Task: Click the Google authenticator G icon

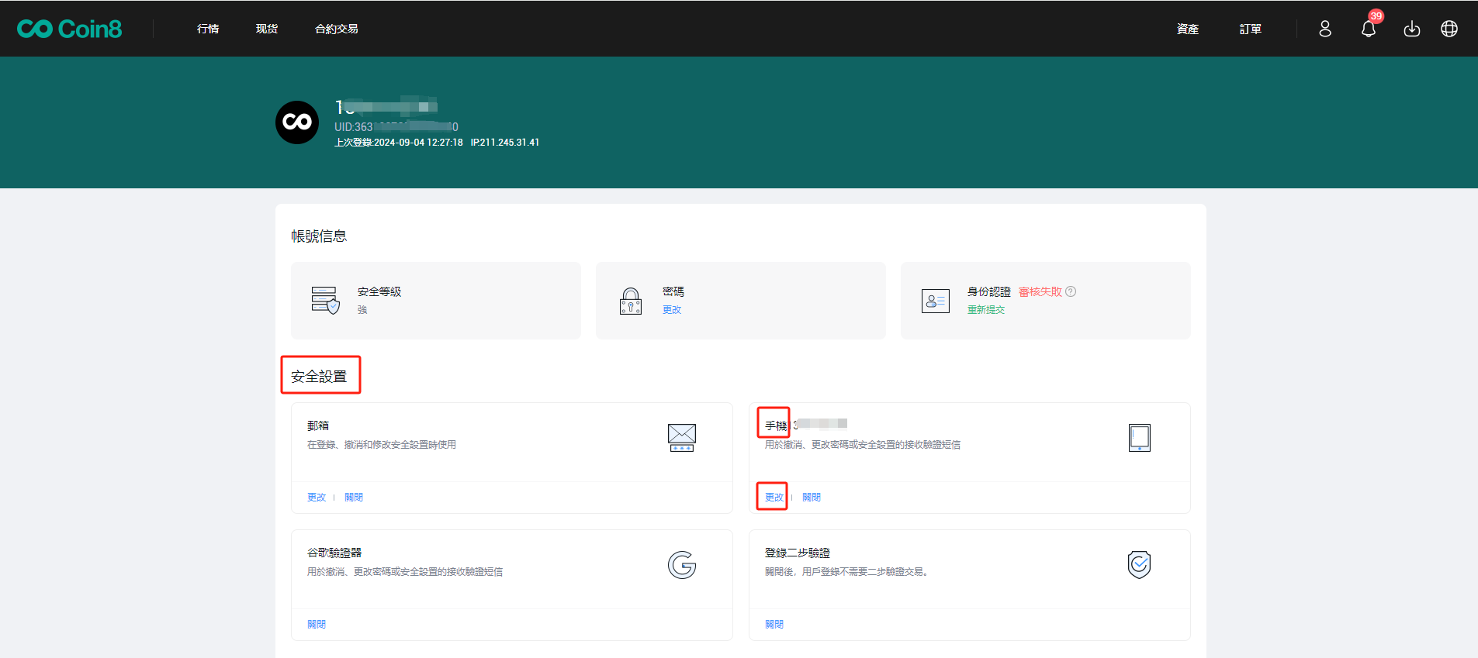Action: point(682,565)
